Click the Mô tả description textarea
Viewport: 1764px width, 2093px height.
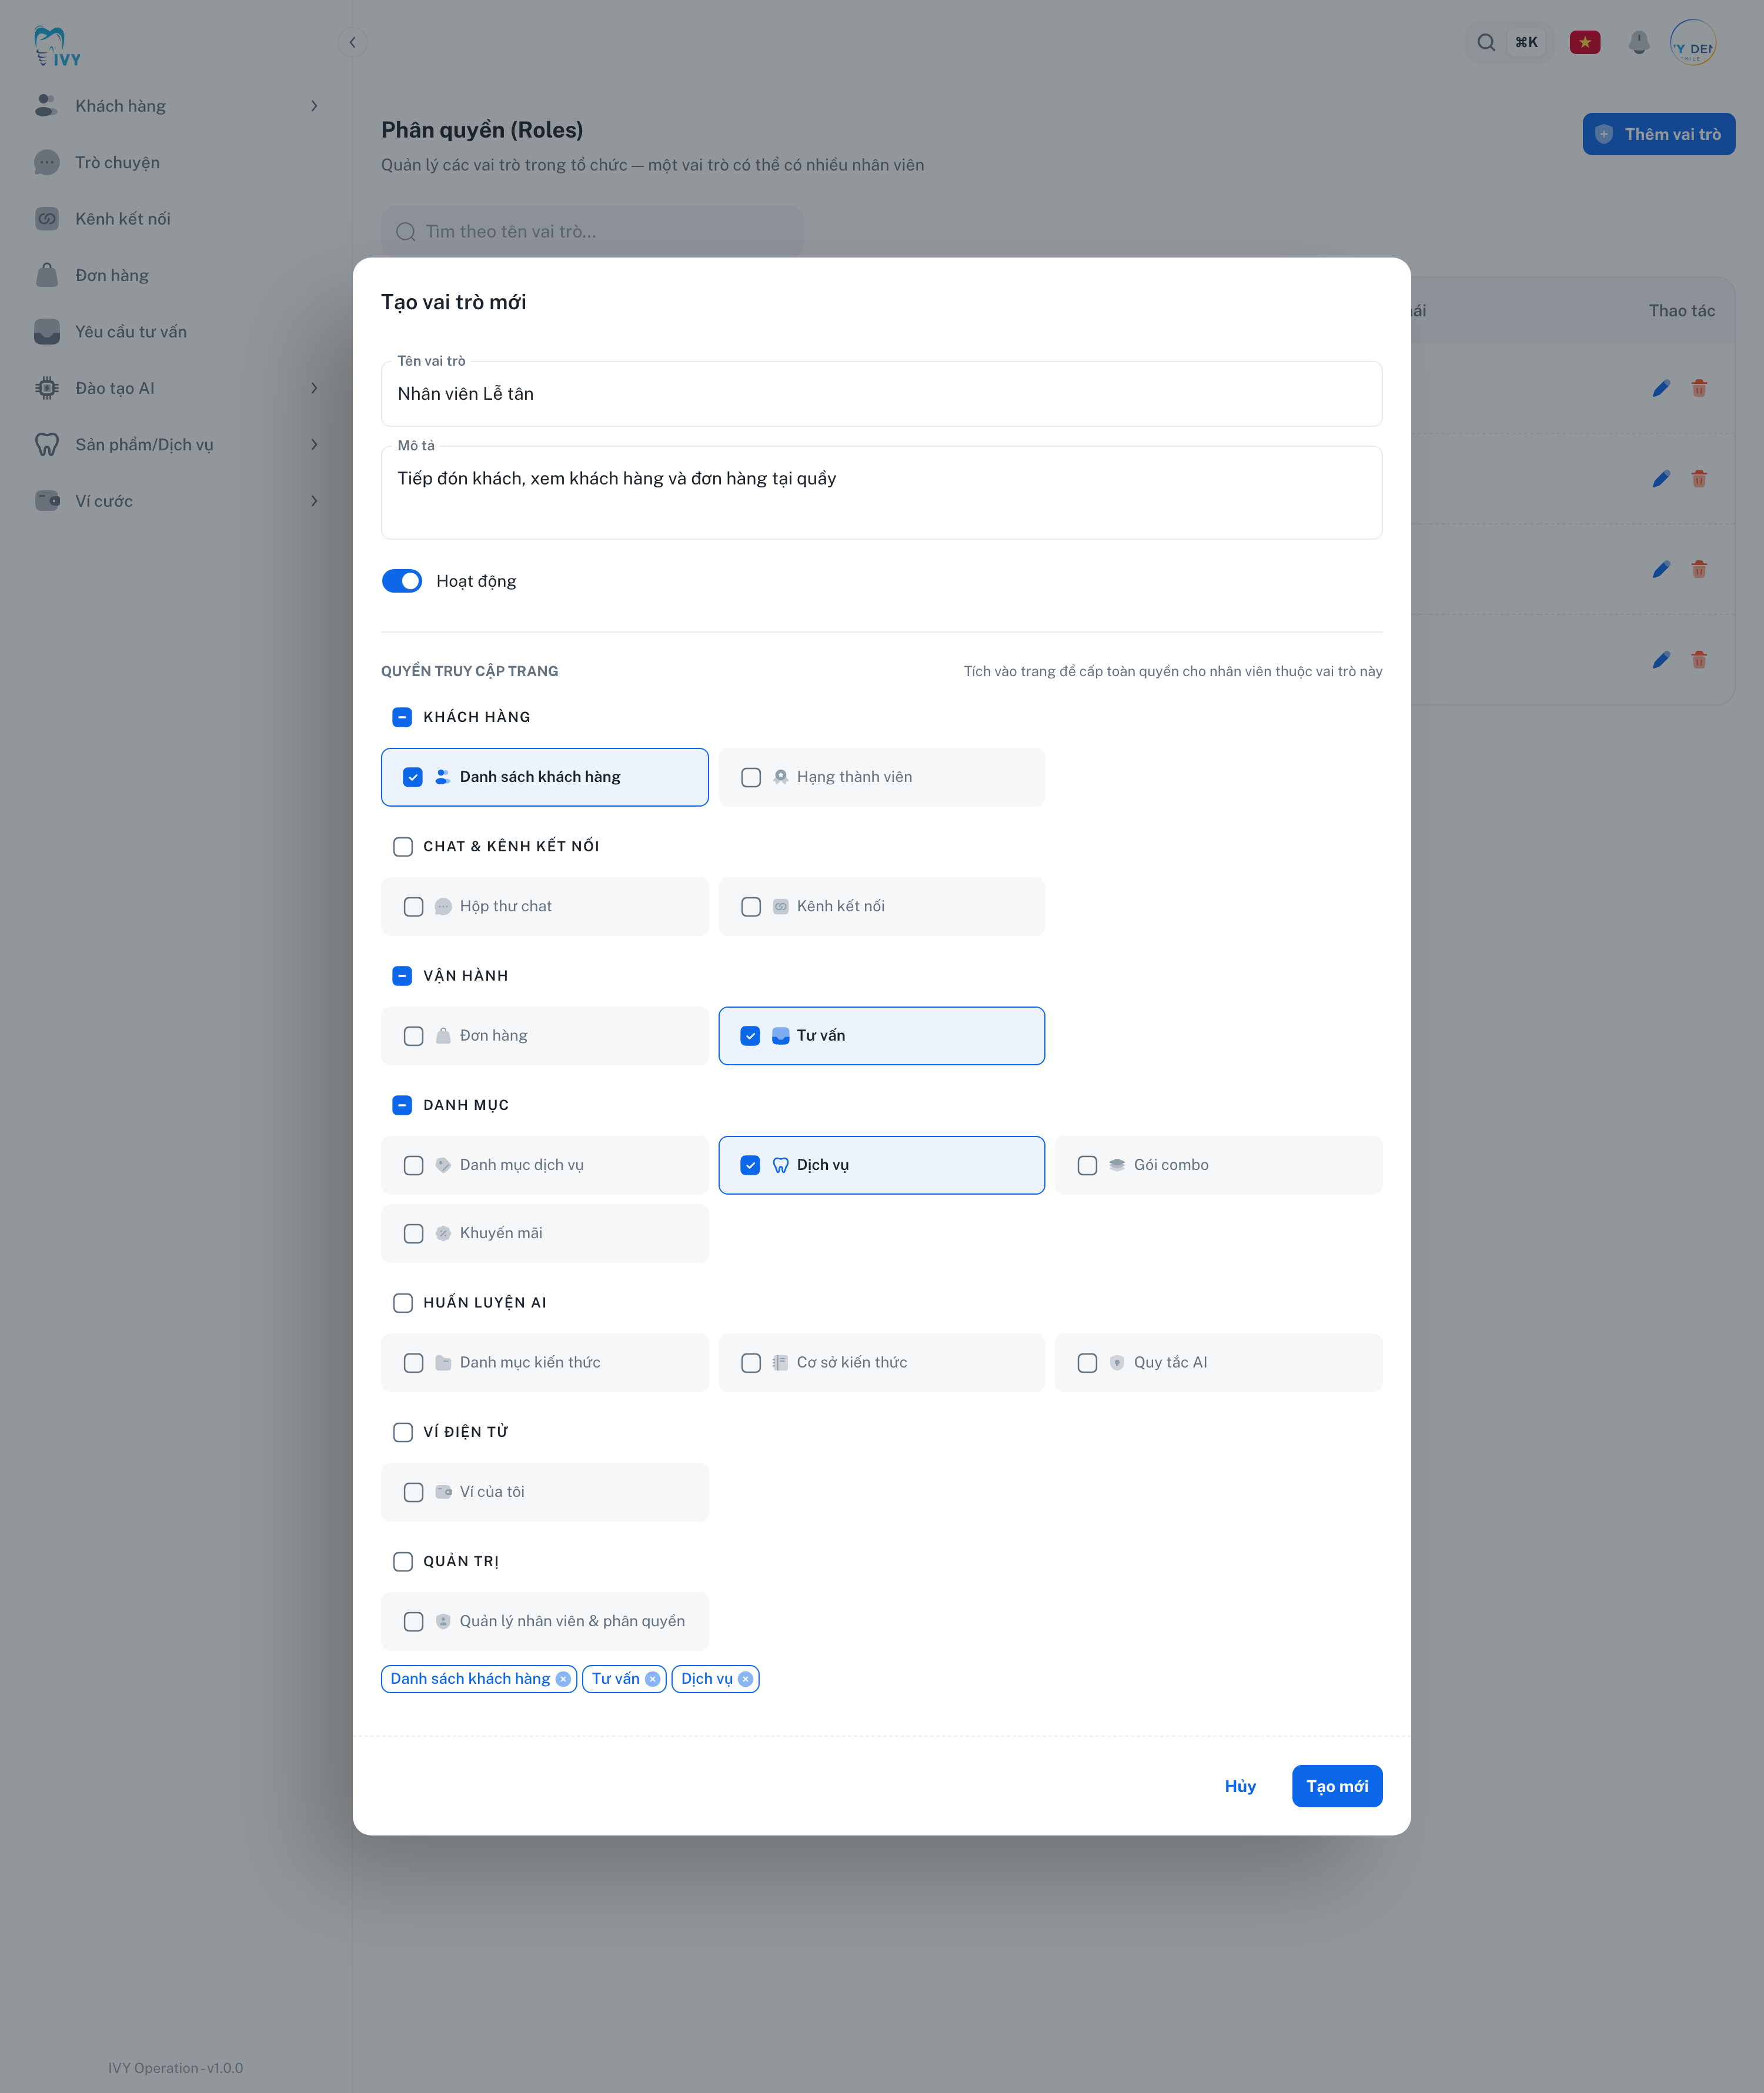(x=881, y=492)
